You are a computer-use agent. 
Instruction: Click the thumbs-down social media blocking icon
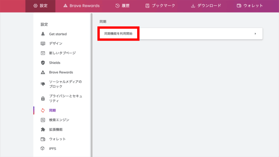click(43, 84)
